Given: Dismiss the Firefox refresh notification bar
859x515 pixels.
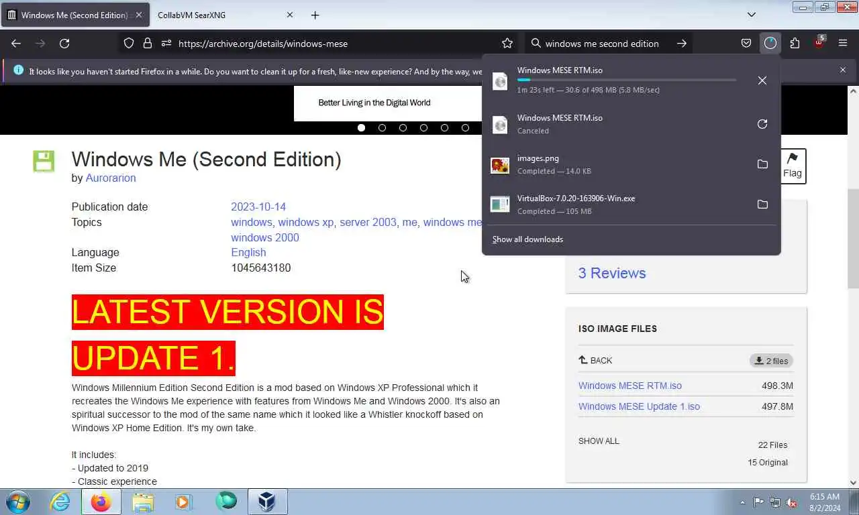Looking at the screenshot, I should tap(843, 70).
